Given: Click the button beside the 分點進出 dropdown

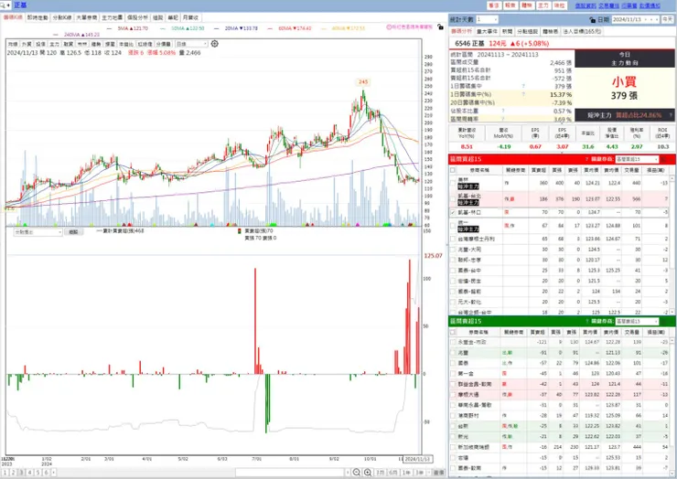Looking at the screenshot, I should tap(73, 232).
